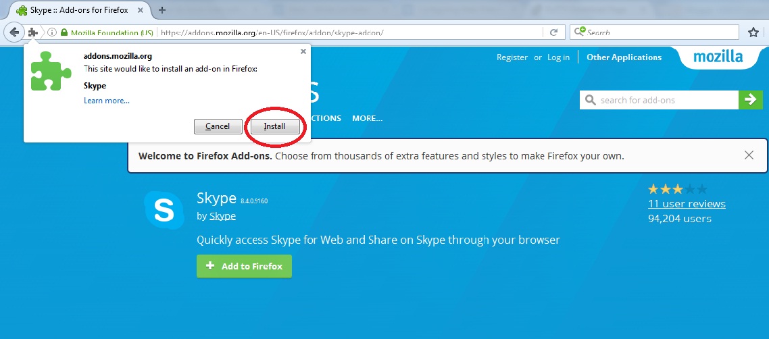Screen dimensions: 769x339
Task: Select the Skype :: Add-ons for Firefox tab
Action: click(78, 10)
